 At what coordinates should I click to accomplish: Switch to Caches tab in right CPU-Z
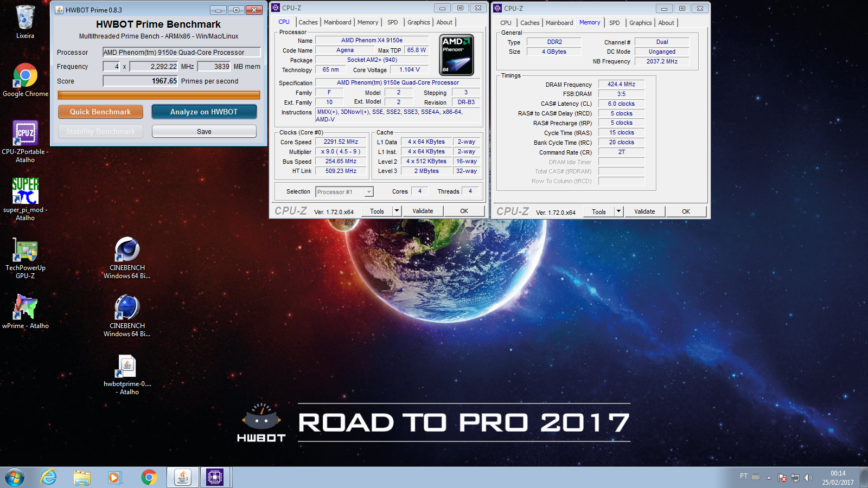coord(530,23)
